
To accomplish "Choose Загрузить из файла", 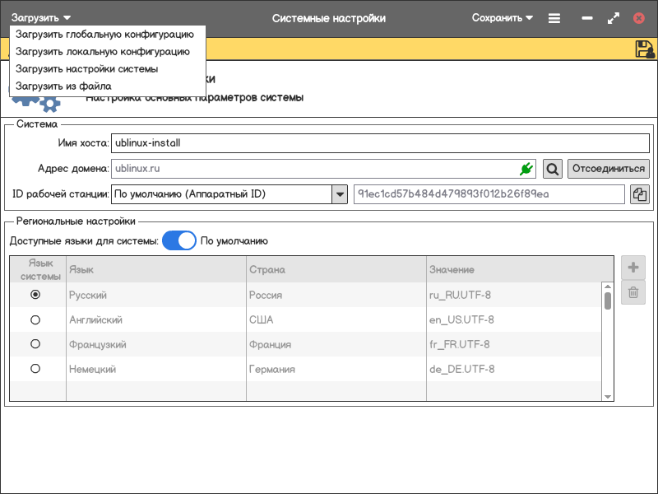I will click(63, 86).
